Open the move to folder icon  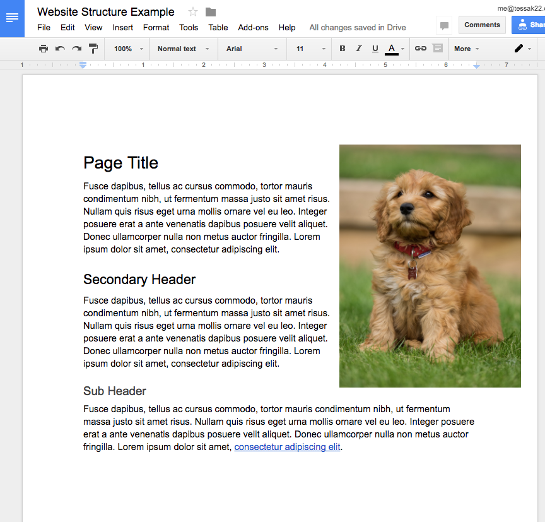(x=211, y=12)
